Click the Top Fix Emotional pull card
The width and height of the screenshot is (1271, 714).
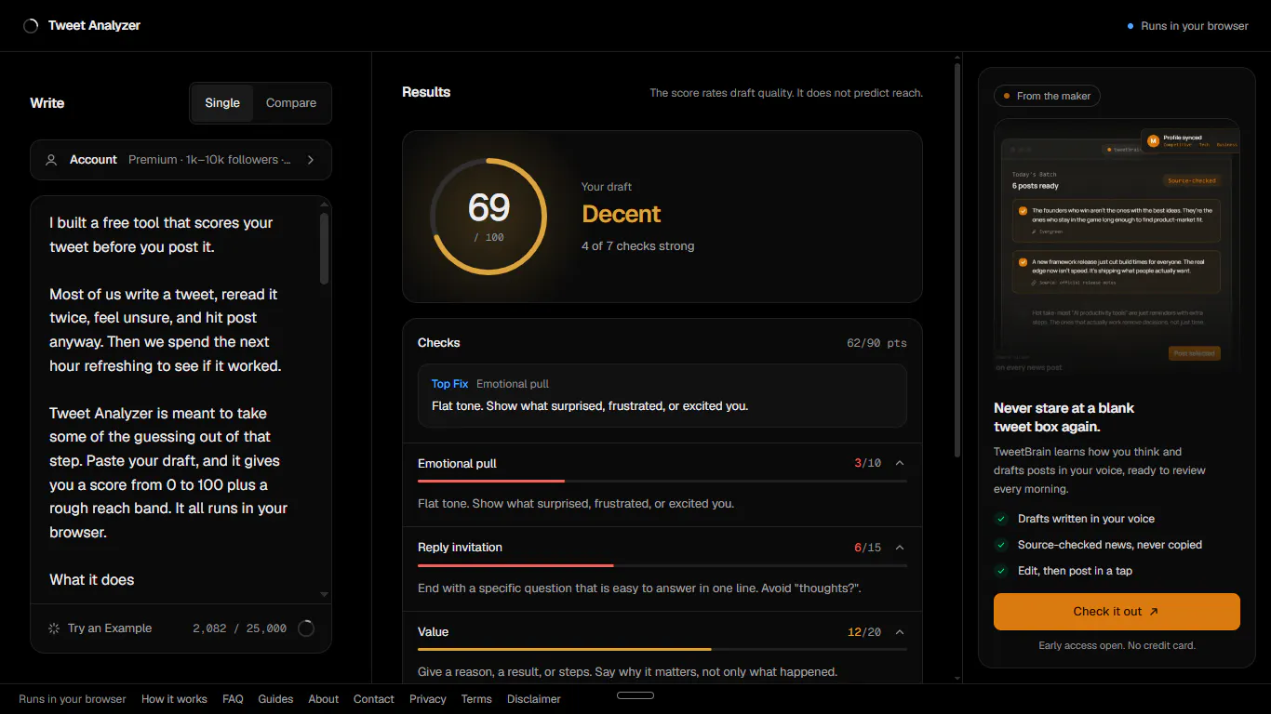pos(662,395)
